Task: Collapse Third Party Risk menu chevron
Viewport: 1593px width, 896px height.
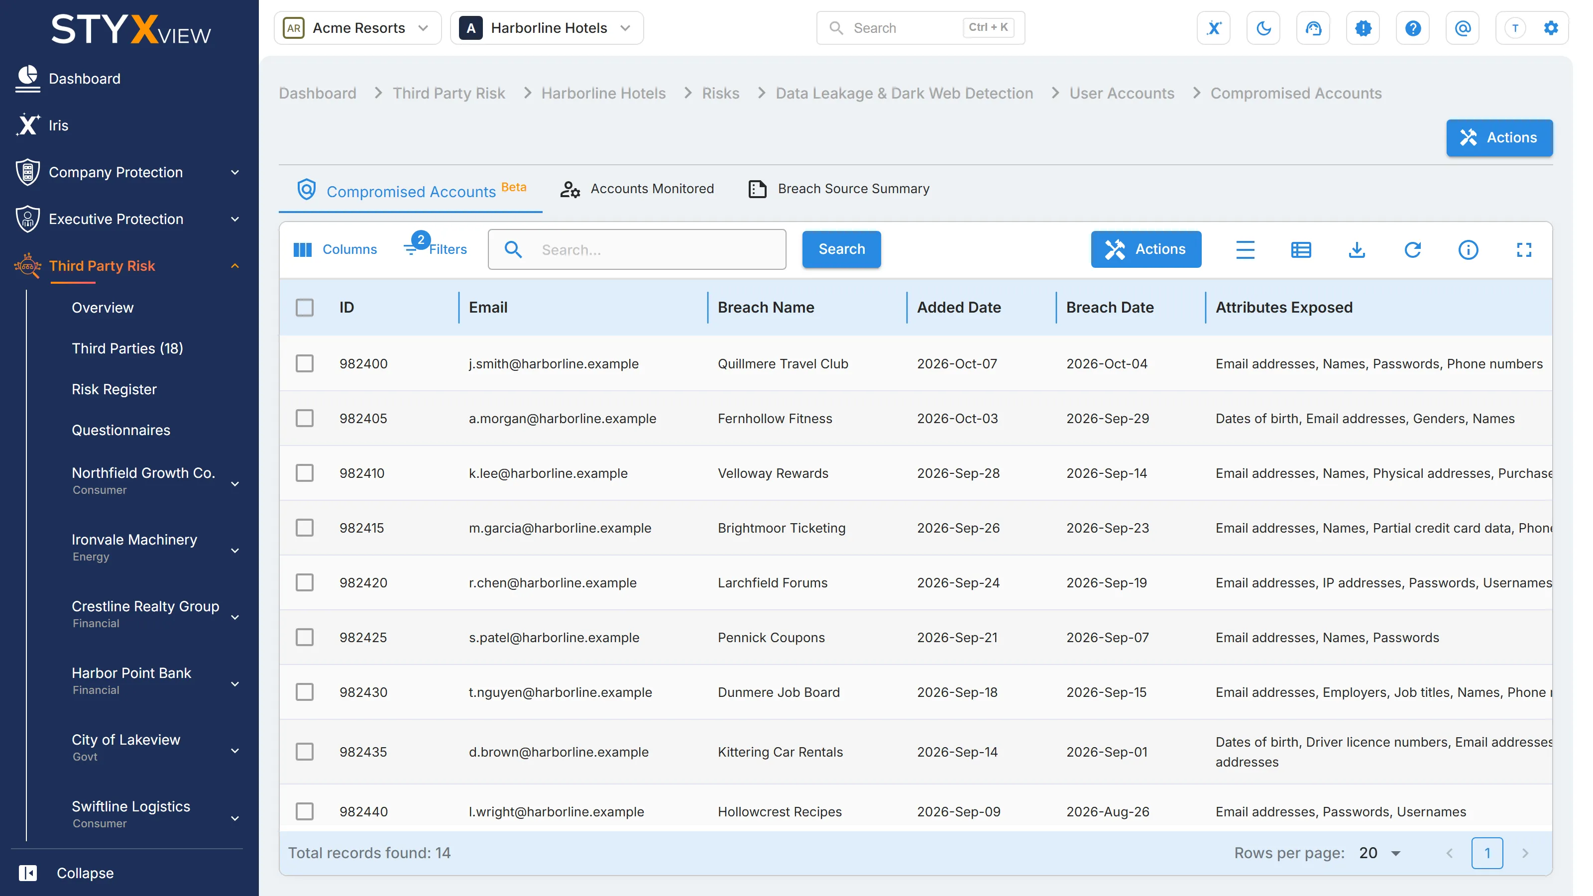Action: coord(235,266)
